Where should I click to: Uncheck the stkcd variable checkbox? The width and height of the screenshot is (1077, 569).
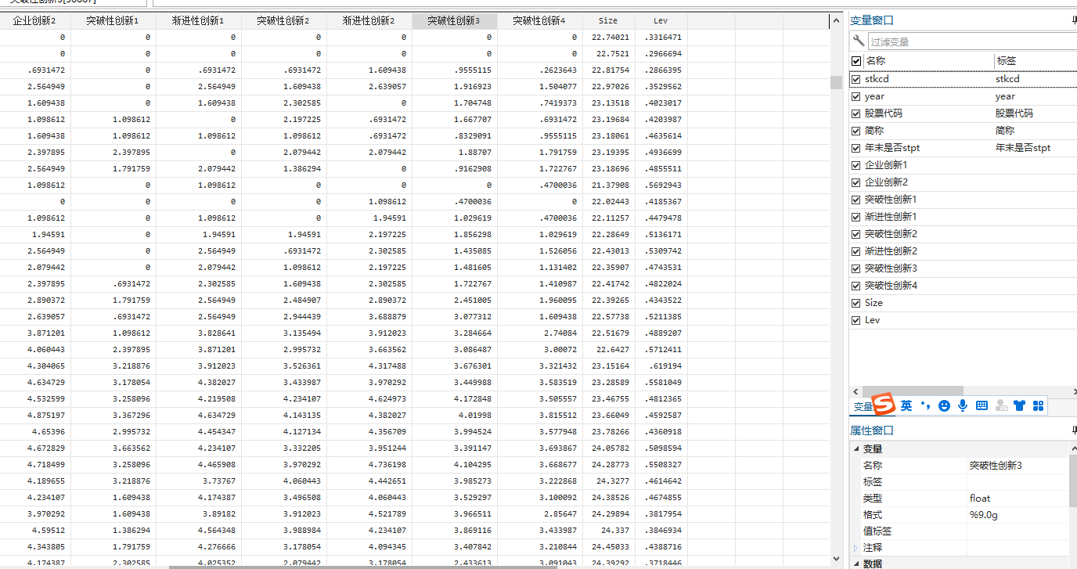coord(855,79)
